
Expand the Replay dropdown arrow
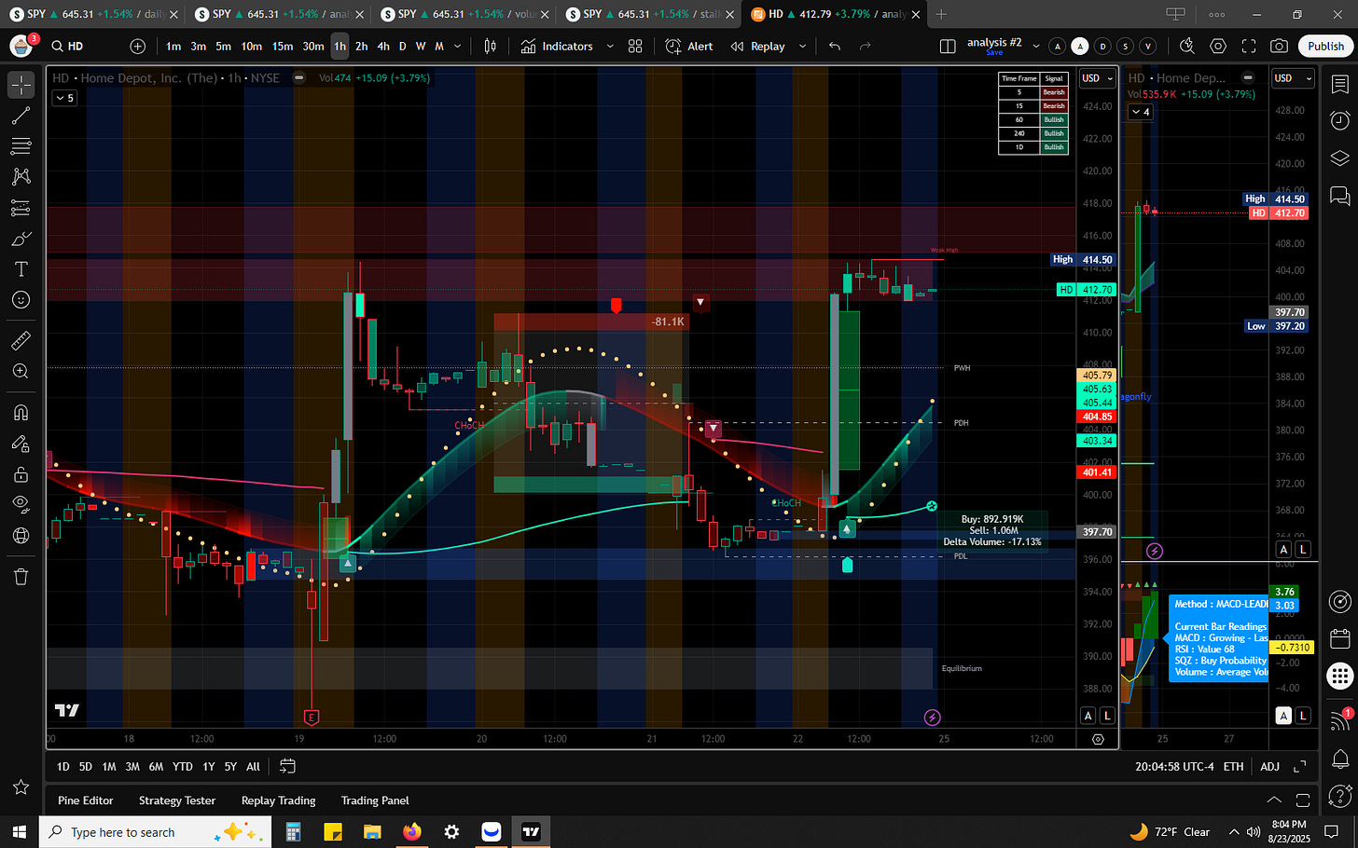pos(802,46)
